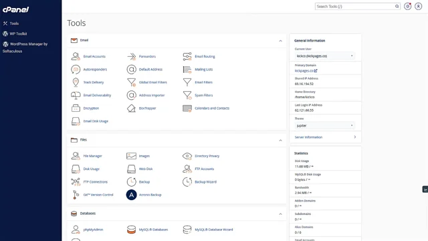Open the Directory Privacy eye icon

click(x=187, y=156)
